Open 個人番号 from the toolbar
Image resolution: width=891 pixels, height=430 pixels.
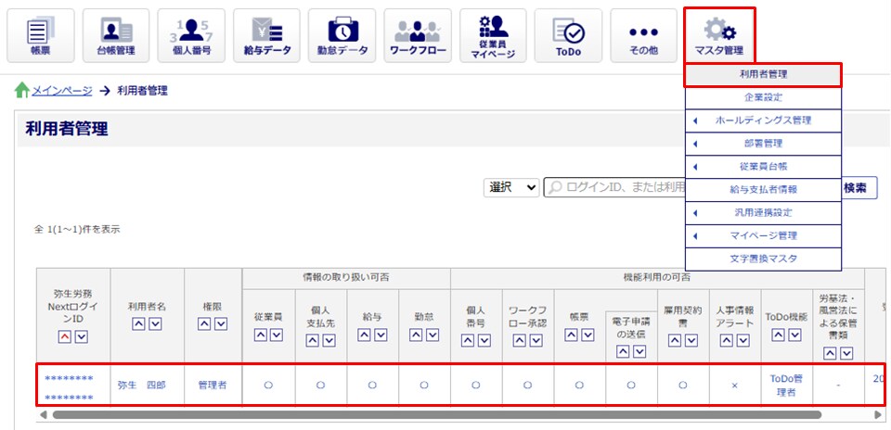click(190, 35)
